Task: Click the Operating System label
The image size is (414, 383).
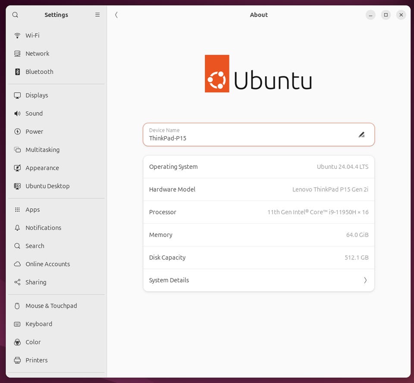Action: [x=173, y=167]
